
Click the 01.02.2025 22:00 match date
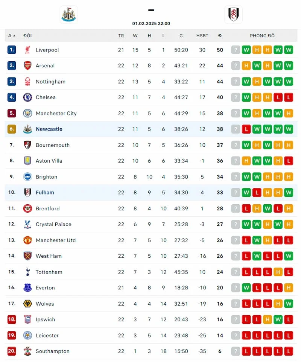click(151, 23)
